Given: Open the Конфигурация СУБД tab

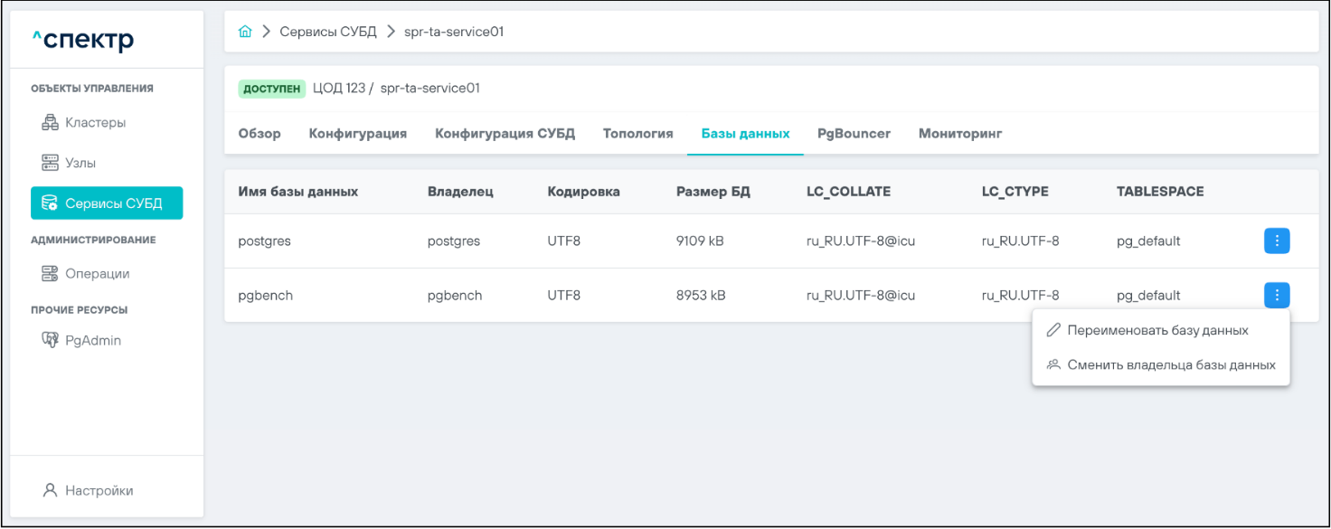Looking at the screenshot, I should (x=505, y=133).
